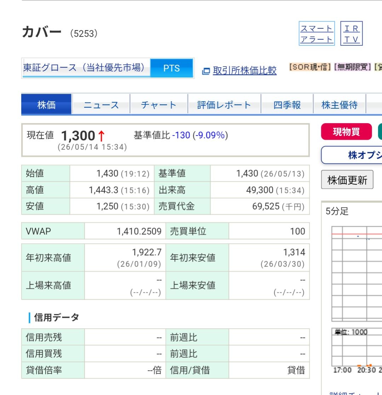The width and height of the screenshot is (382, 395).
Task: Switch to the ニュース tab
Action: 101,104
